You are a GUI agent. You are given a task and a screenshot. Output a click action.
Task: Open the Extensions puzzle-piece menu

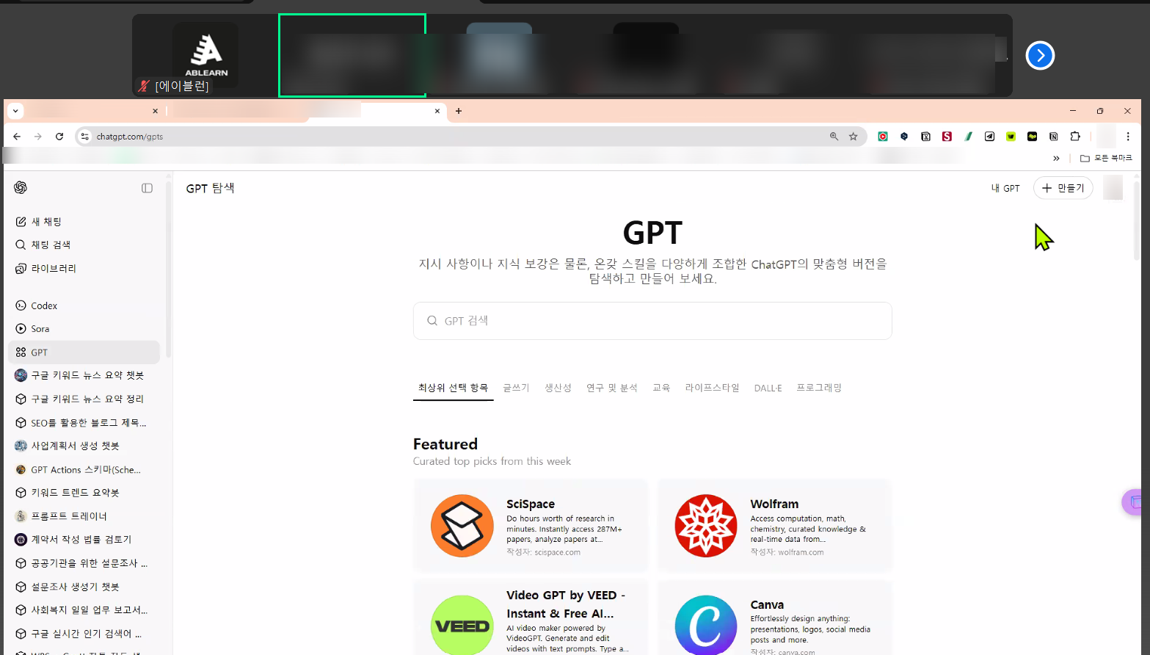coord(1075,137)
